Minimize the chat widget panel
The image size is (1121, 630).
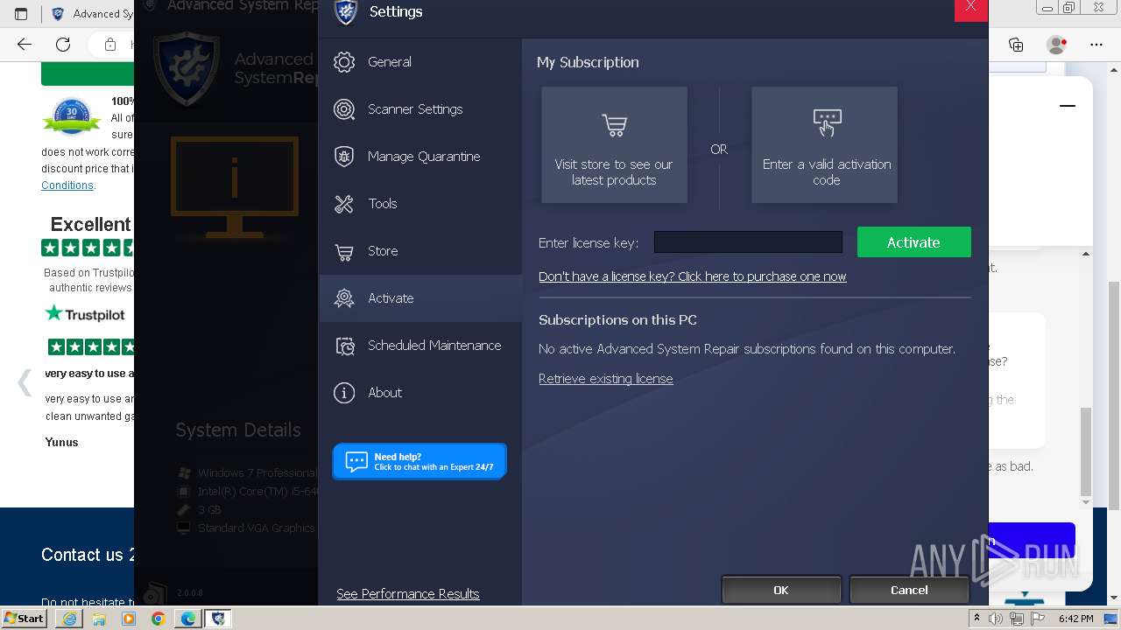[1068, 106]
